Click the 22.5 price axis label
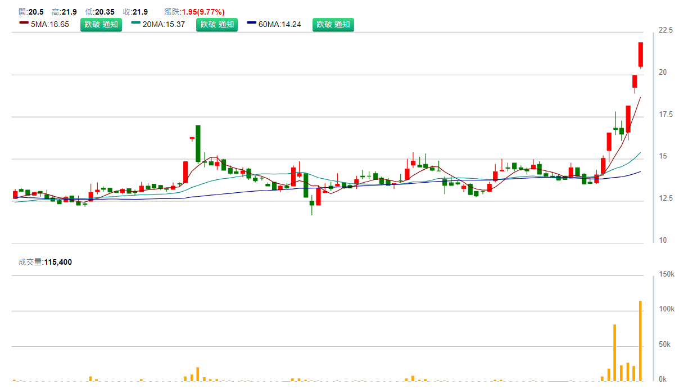This screenshot has height=389, width=679. (666, 30)
